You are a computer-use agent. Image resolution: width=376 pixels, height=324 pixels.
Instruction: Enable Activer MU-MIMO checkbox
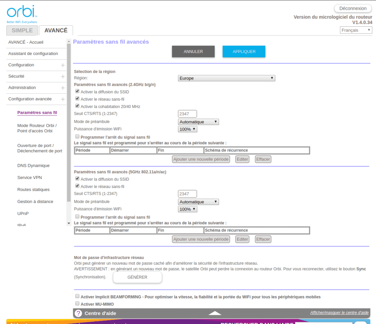tap(77, 303)
